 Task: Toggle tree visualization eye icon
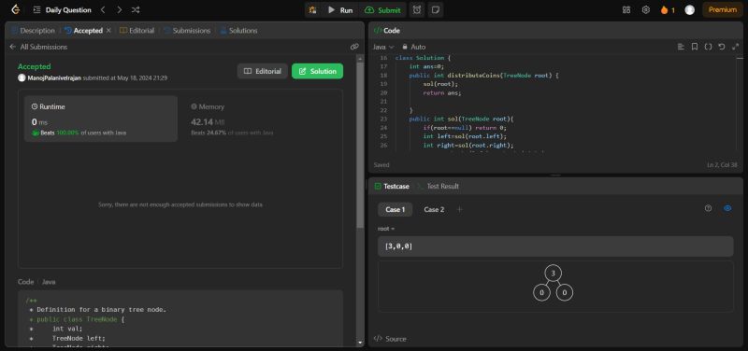pos(727,208)
